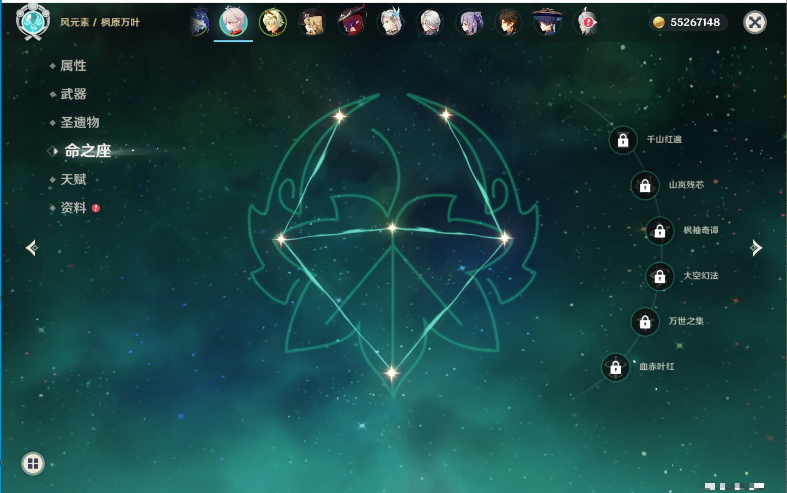The height and width of the screenshot is (493, 787).
Task: Click the red alert badge next to 资料
Action: pos(96,208)
